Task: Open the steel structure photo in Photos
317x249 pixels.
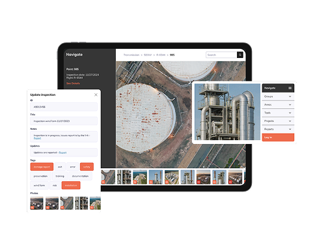Action: [x=81, y=203]
